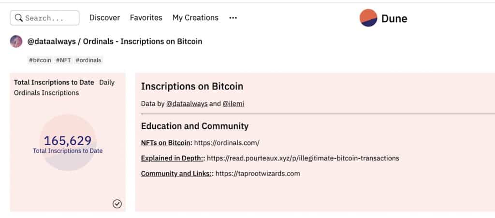This screenshot has height=218, width=495.
Task: Click the Community and Links label
Action: click(177, 174)
